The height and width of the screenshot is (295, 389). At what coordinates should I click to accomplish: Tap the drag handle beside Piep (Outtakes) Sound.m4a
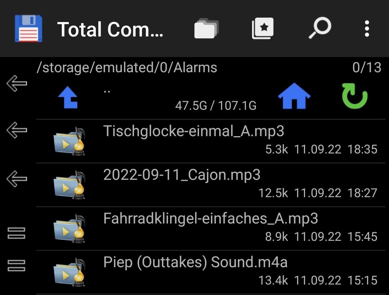17,265
